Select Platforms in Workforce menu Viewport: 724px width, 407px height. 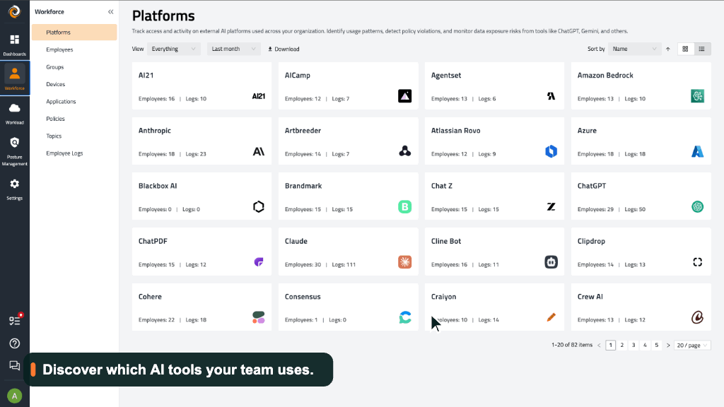[x=74, y=33]
